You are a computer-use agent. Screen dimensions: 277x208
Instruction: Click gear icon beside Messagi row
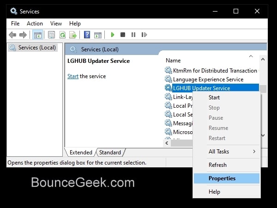point(169,123)
